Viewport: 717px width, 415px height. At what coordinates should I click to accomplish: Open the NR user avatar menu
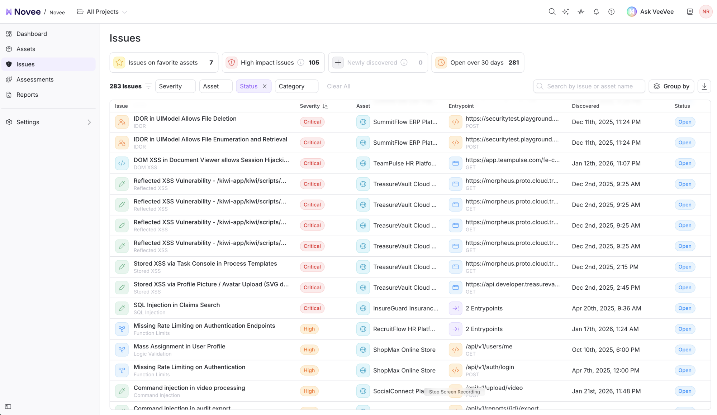(706, 12)
